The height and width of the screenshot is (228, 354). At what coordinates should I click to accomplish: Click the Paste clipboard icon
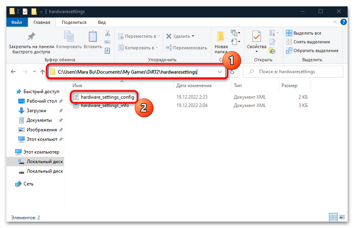pos(93,37)
